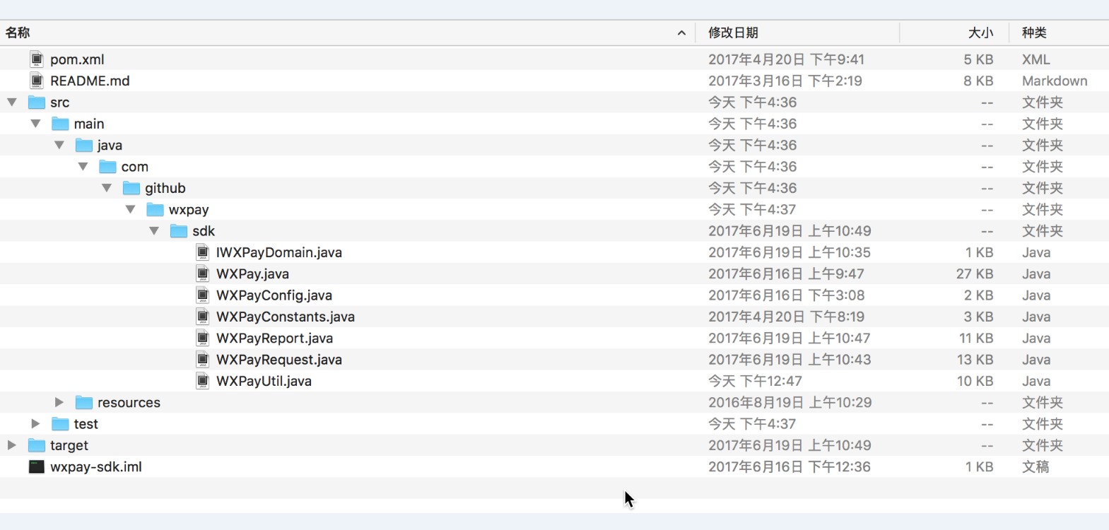Click the WXPay.java file icon
Image resolution: width=1109 pixels, height=530 pixels.
point(203,273)
